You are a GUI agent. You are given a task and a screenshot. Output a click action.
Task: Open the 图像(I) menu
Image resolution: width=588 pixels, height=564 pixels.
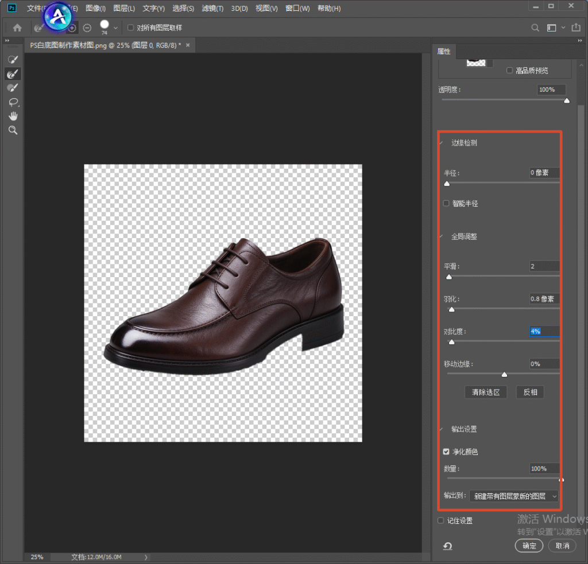point(96,8)
